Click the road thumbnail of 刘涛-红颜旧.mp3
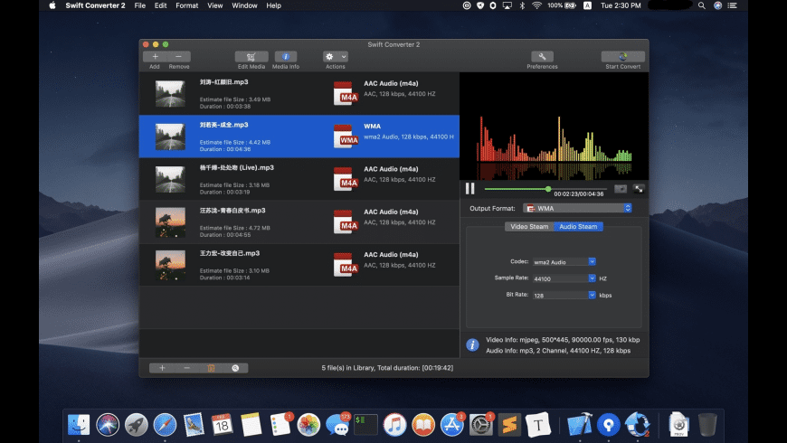The image size is (787, 443). 170,94
